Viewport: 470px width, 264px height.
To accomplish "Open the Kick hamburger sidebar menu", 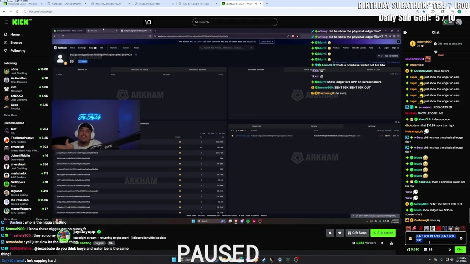I will tap(6, 22).
